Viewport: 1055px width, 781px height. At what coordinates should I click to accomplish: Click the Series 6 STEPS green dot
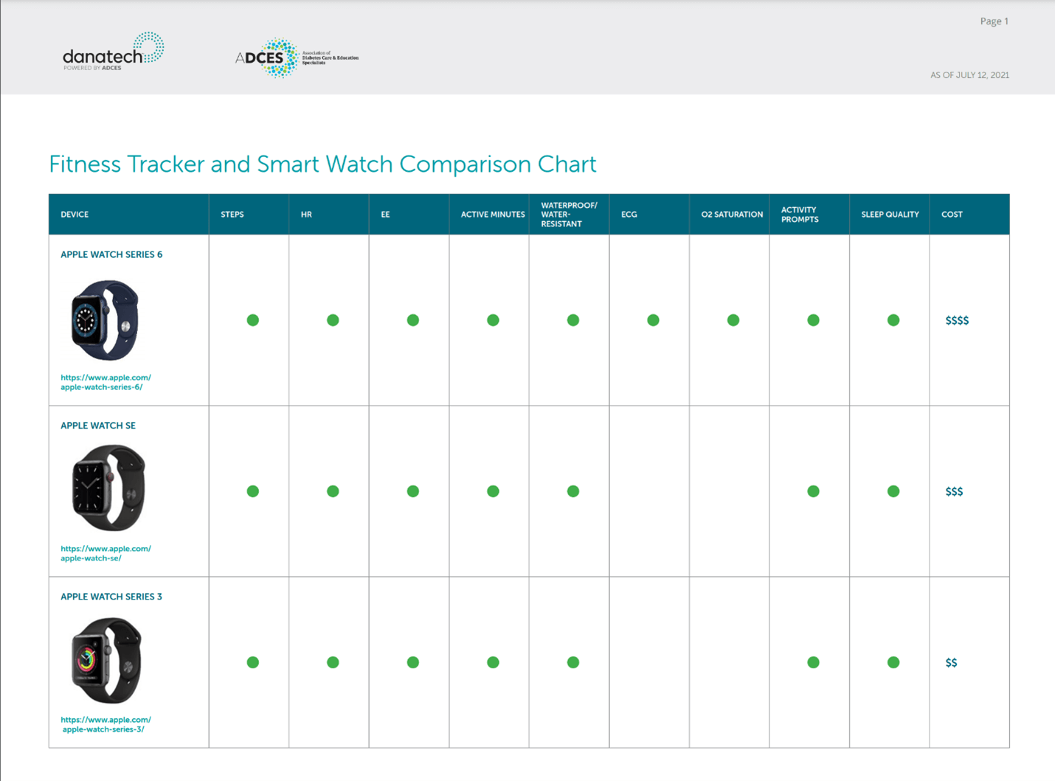point(253,320)
